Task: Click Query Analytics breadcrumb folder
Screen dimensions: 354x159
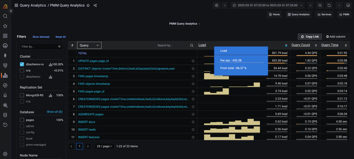Action: tap(33, 5)
